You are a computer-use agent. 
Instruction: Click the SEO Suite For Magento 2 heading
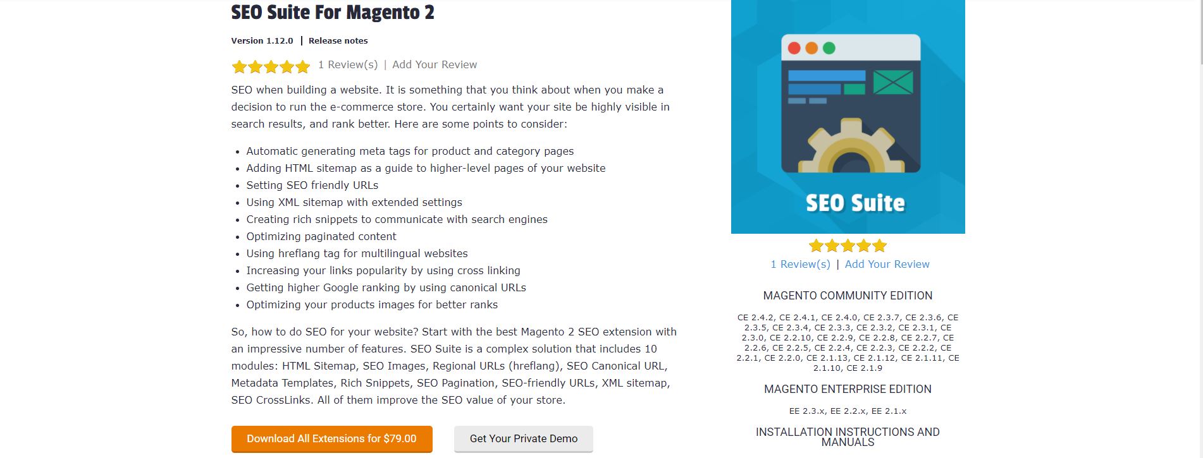coord(333,13)
